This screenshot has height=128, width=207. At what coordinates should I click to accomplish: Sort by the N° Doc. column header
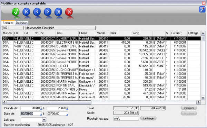click(x=45, y=33)
